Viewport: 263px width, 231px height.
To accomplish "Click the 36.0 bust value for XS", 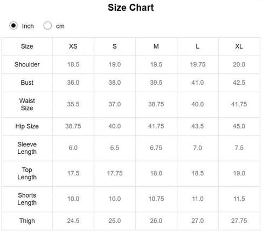I will [x=73, y=83].
